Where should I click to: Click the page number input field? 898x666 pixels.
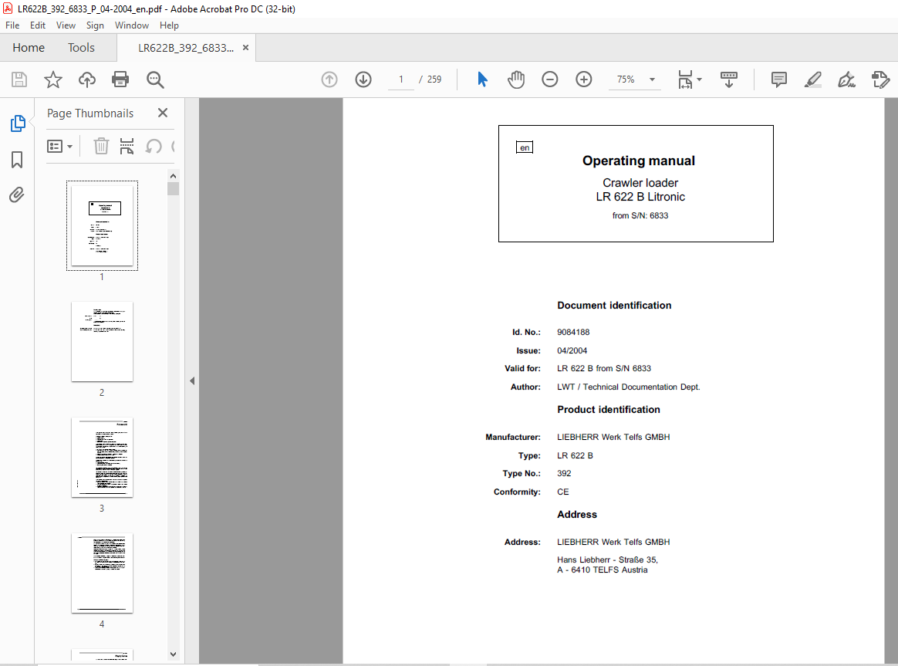(401, 79)
